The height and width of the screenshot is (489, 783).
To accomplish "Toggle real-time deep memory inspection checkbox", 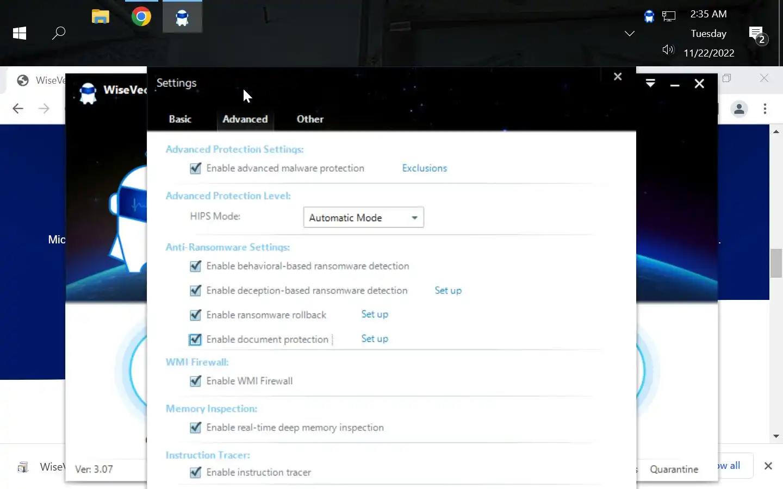I will coord(195,428).
